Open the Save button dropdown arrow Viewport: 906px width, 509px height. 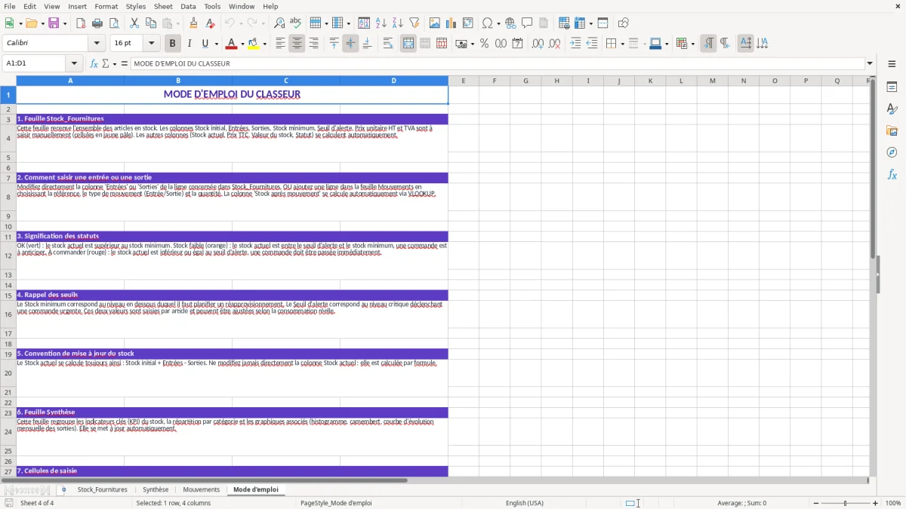[x=65, y=23]
